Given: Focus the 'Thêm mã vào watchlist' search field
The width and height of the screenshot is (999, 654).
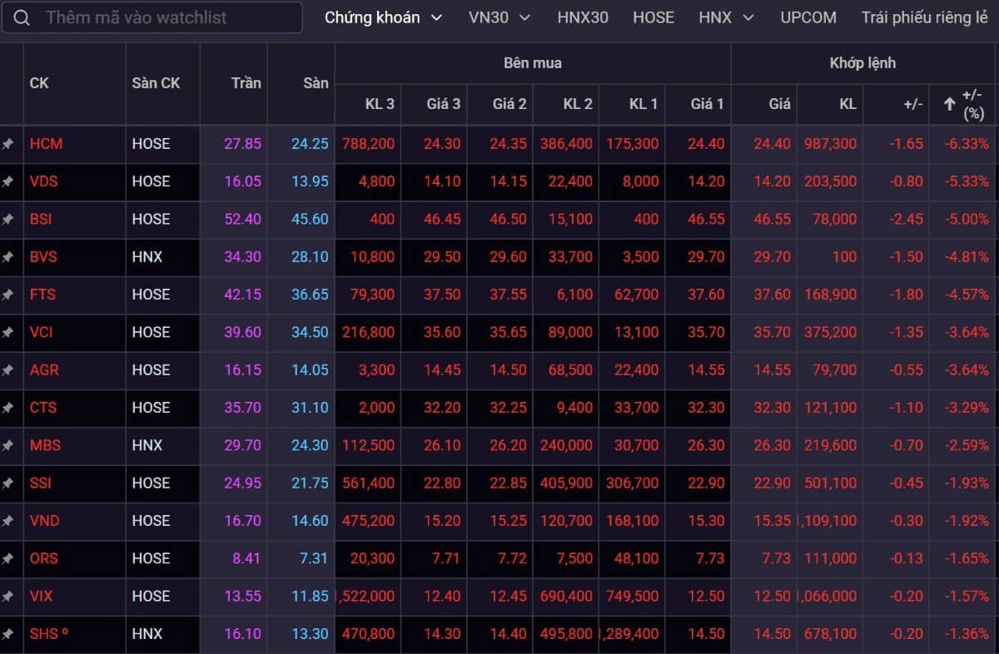Looking at the screenshot, I should pos(152,17).
